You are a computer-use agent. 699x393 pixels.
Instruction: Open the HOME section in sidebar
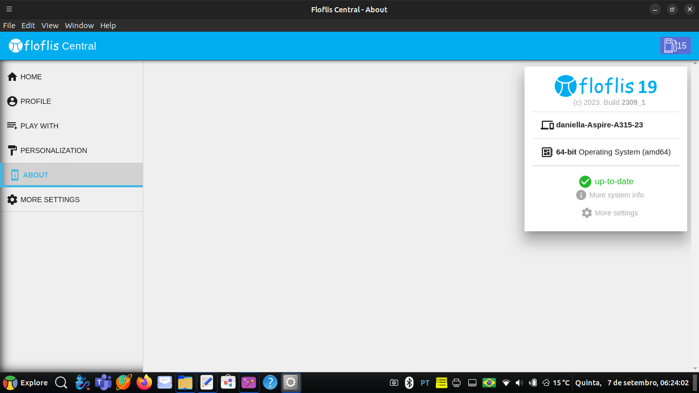click(x=72, y=77)
